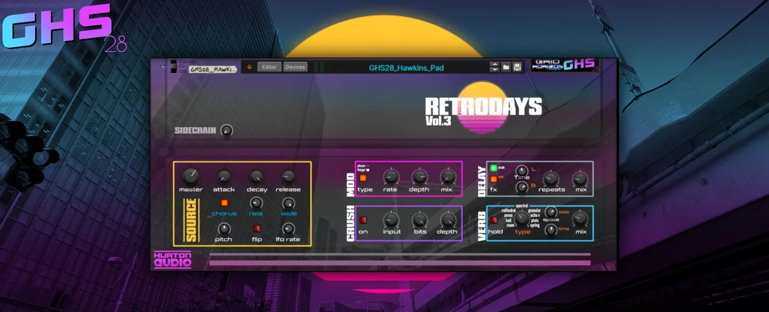The image size is (769, 312).
Task: Click the chorus rate knob in Source
Action: click(256, 203)
